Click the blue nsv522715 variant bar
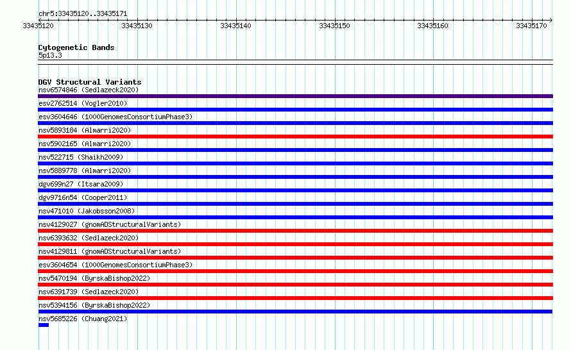This screenshot has width=571, height=350. (x=295, y=163)
